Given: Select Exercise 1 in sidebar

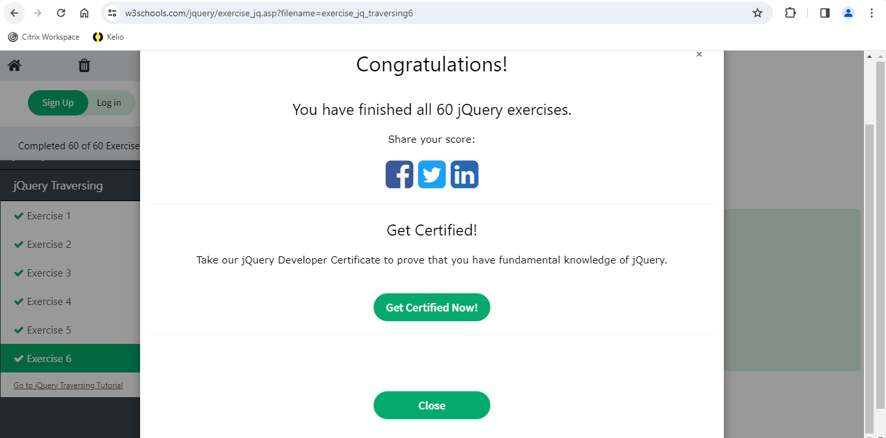Looking at the screenshot, I should pos(49,216).
